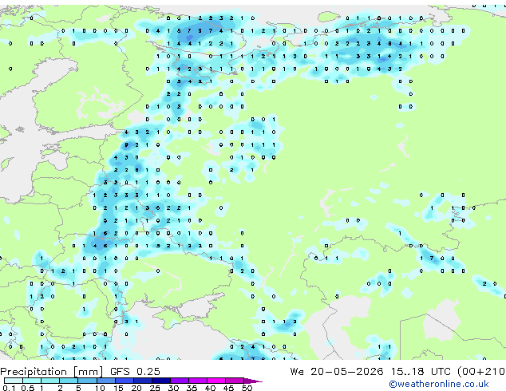Select the legend swatch between 1 and 2
Viewport: 506px width, 391px height.
click(x=50, y=381)
